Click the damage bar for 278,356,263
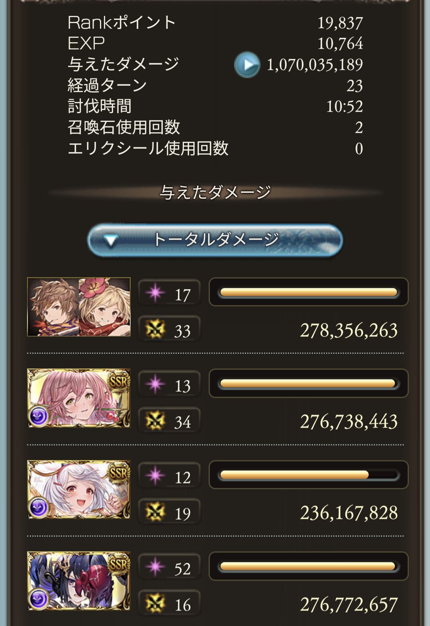 coord(309,292)
